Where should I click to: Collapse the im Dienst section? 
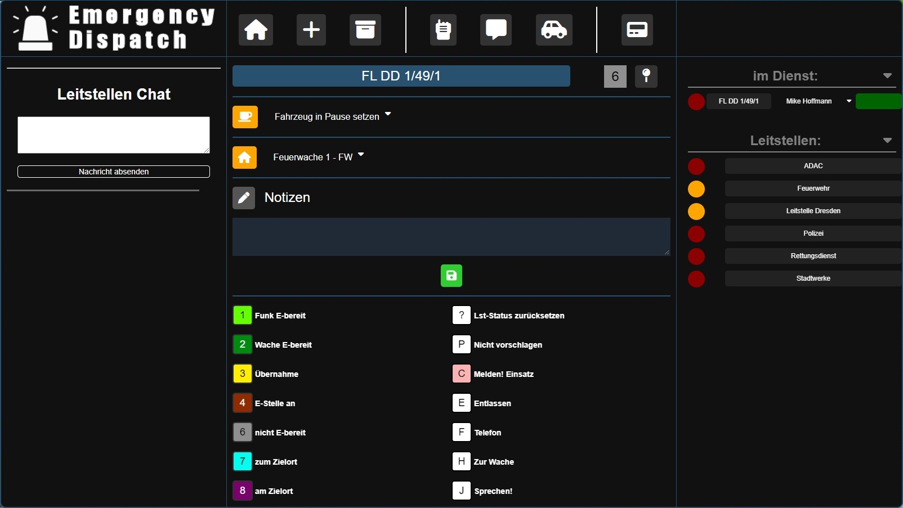pyautogui.click(x=887, y=76)
